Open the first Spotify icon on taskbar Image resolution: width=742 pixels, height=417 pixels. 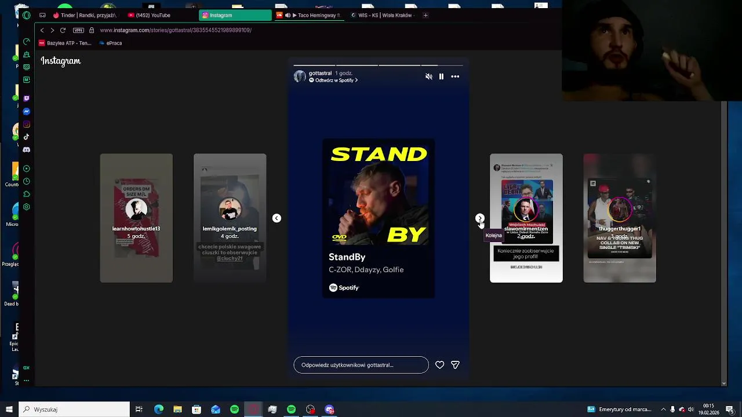point(234,409)
